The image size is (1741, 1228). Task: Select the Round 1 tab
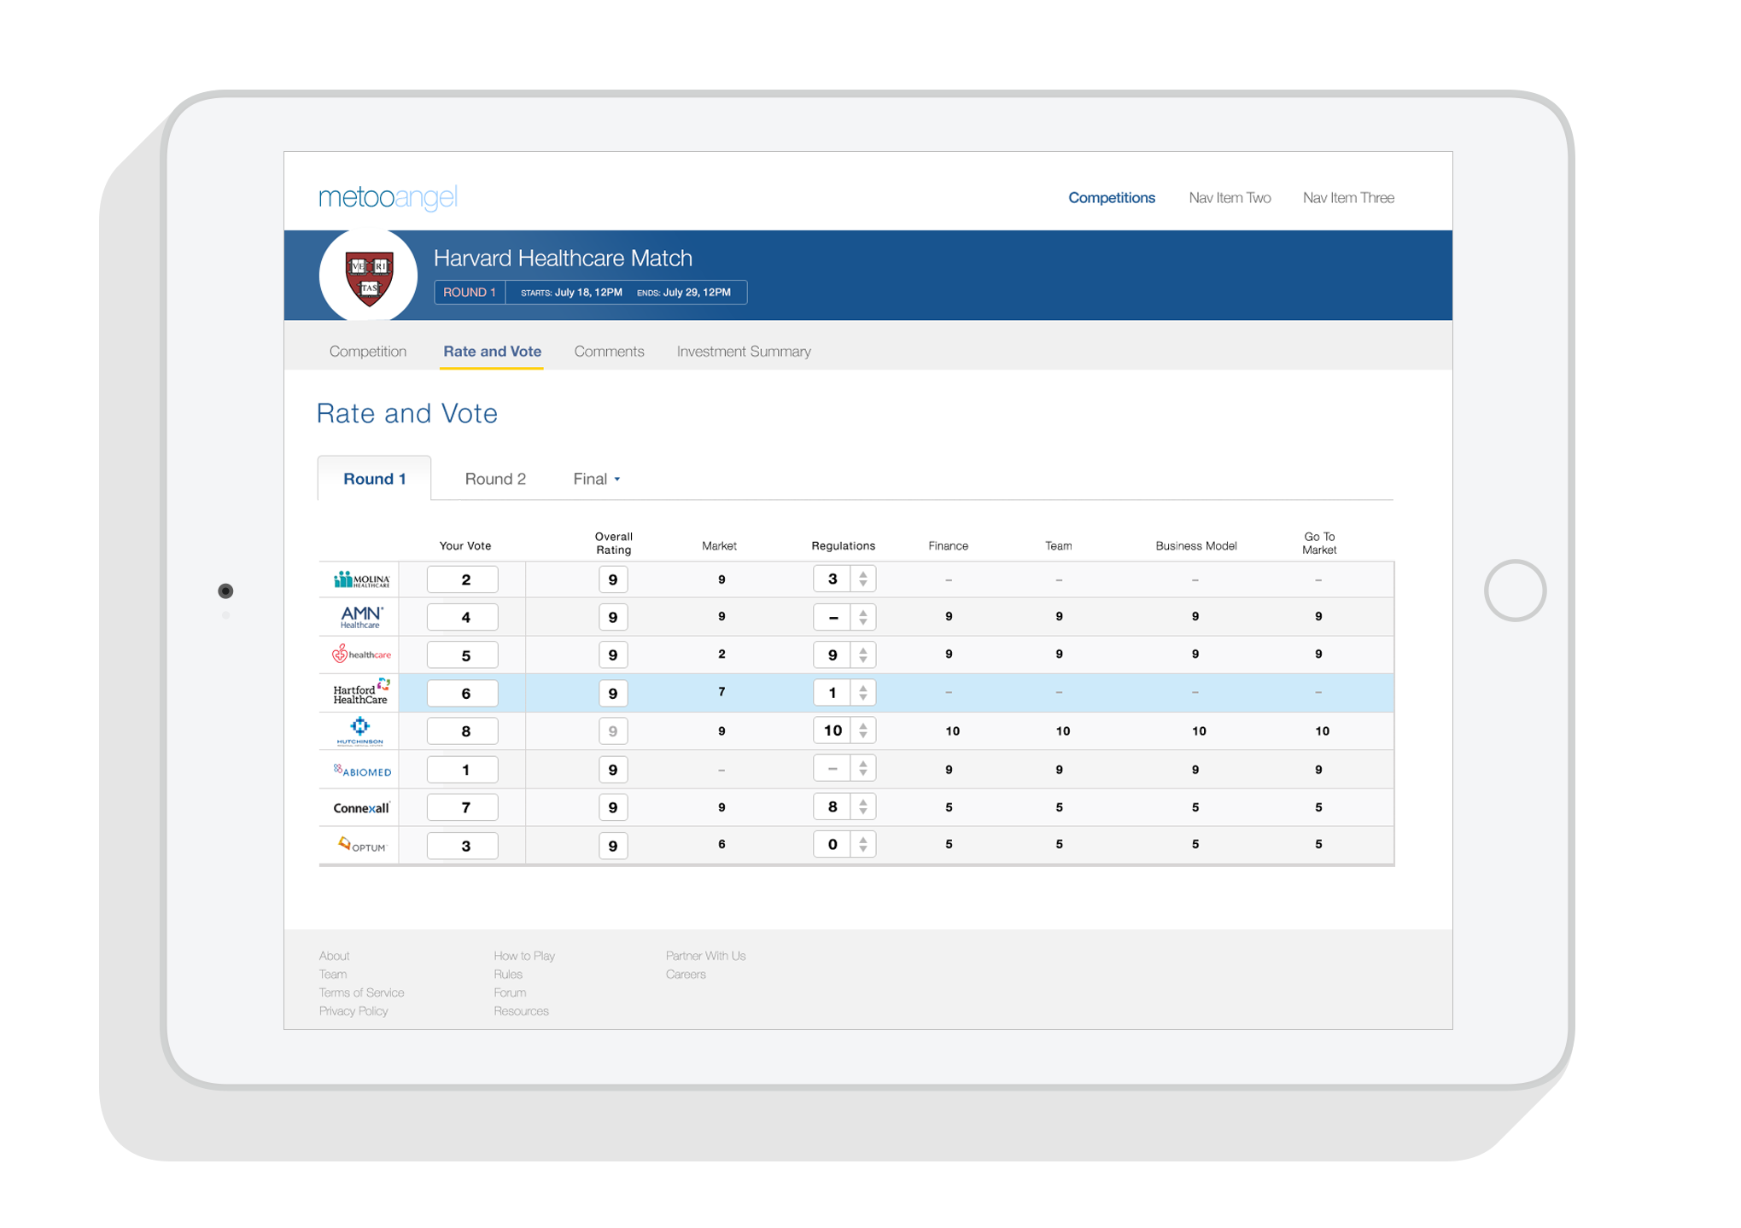[374, 479]
